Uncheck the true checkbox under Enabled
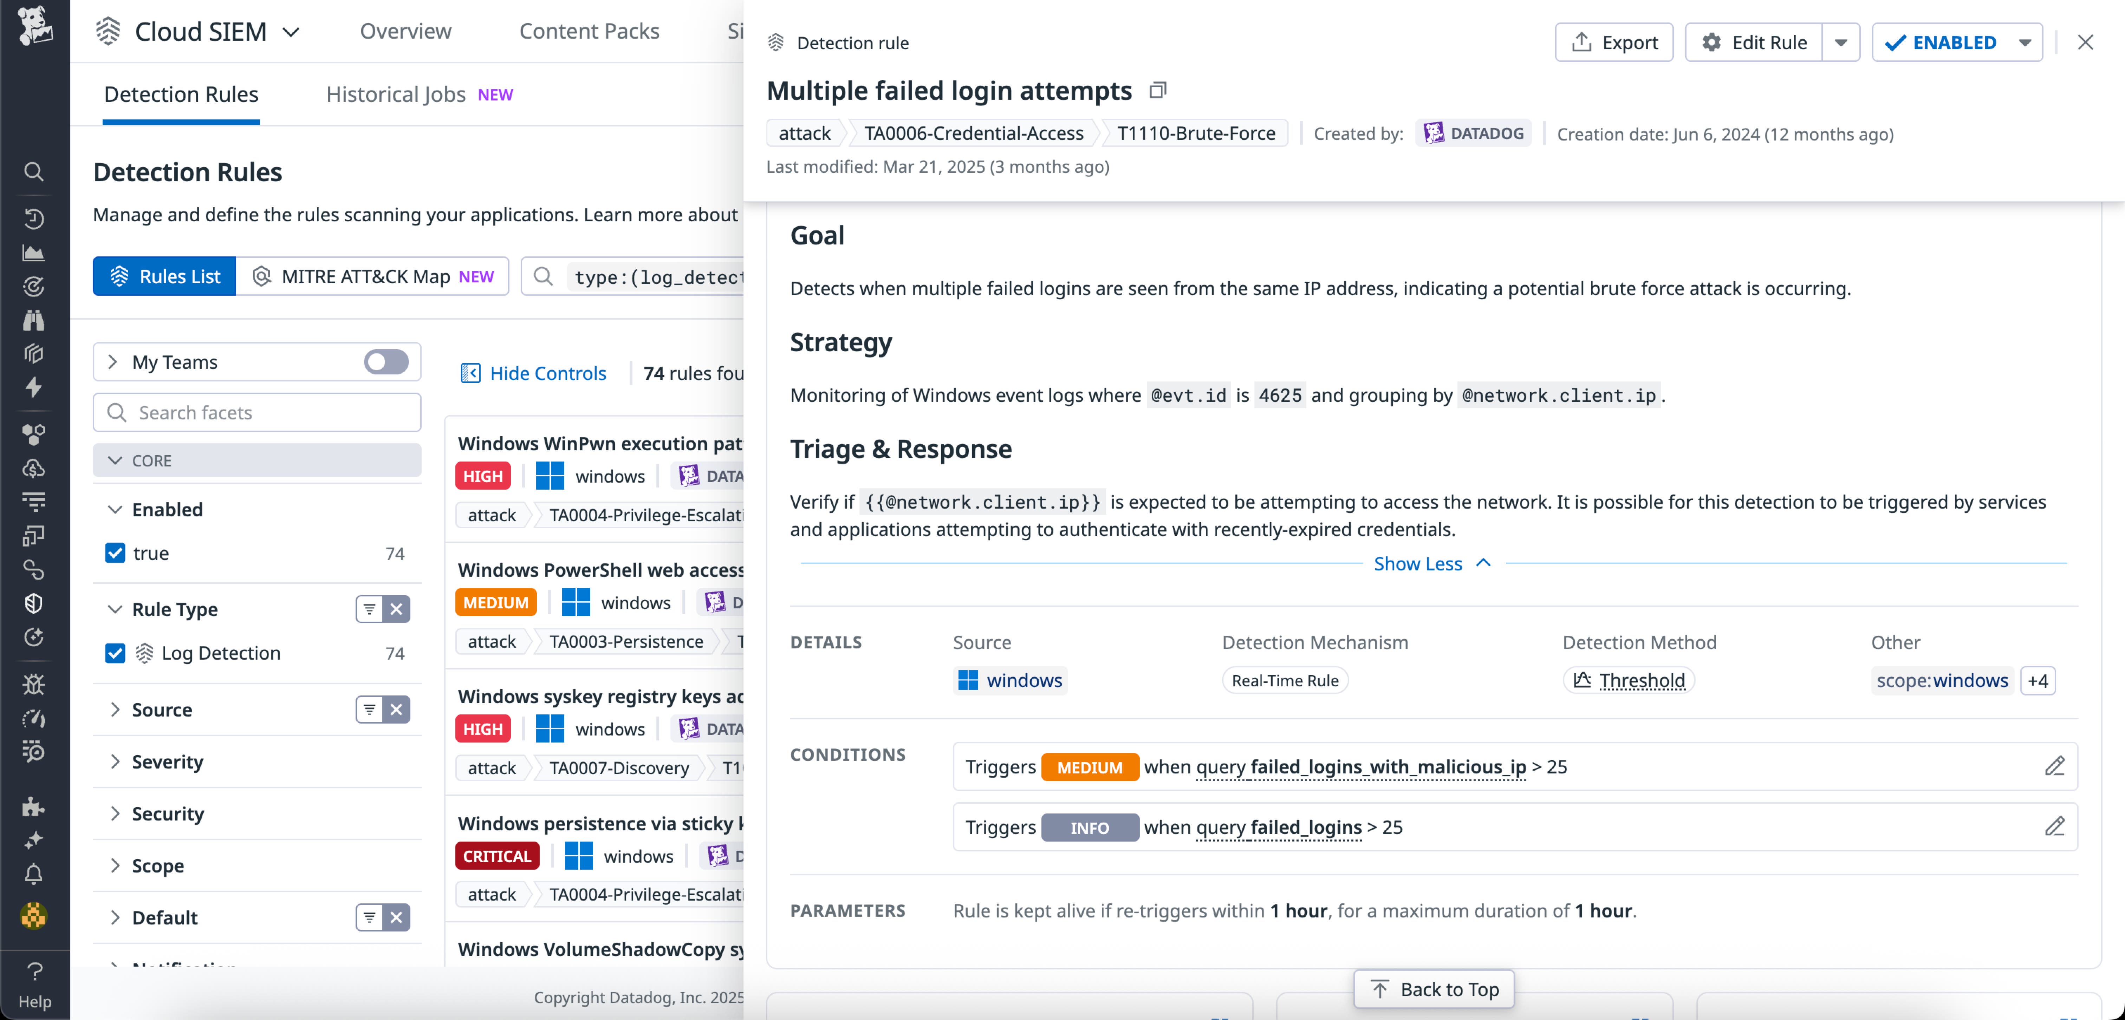The height and width of the screenshot is (1020, 2125). (x=115, y=553)
